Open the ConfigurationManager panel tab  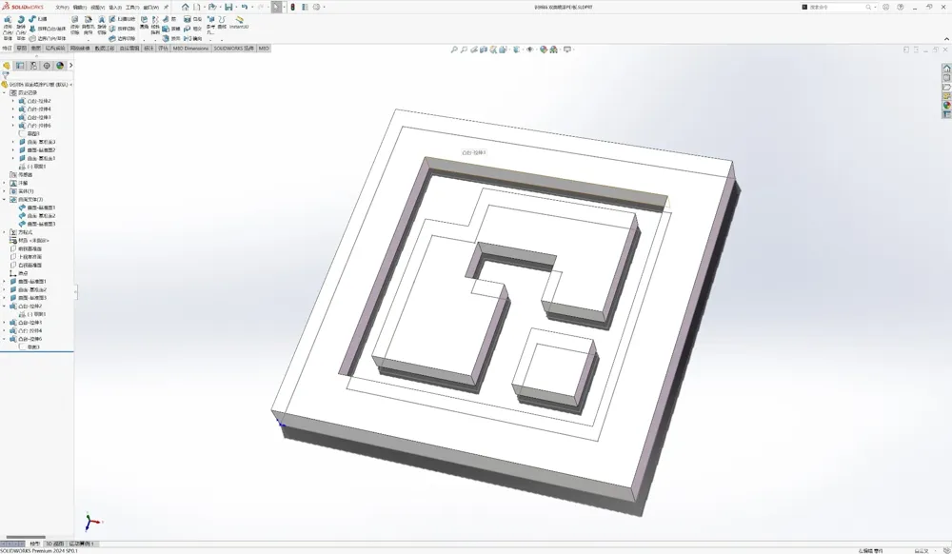tap(33, 65)
